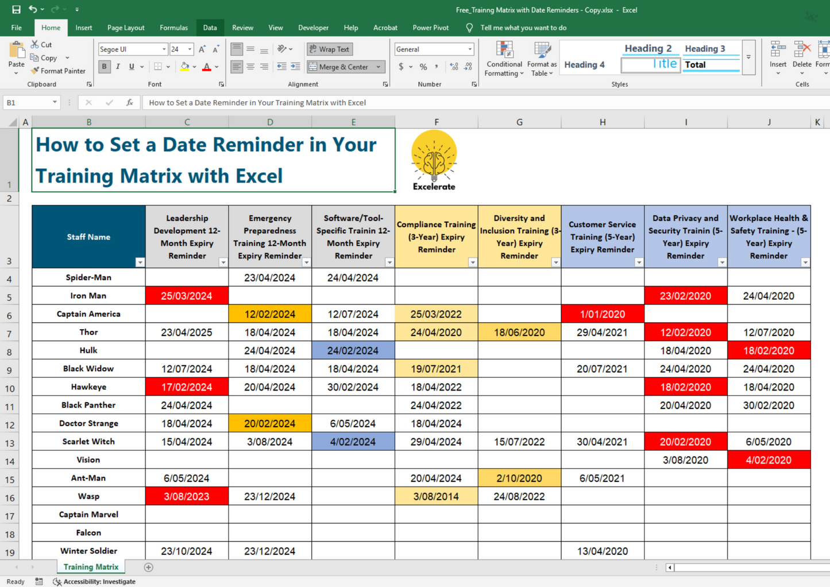Click the Insert function fx icon

[x=130, y=103]
